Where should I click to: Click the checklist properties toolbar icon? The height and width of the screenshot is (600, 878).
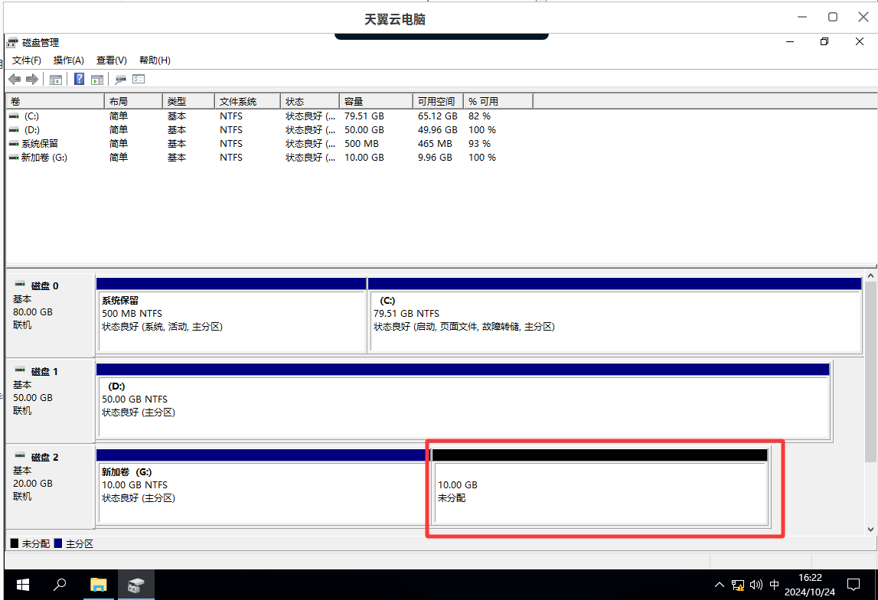pyautogui.click(x=139, y=80)
